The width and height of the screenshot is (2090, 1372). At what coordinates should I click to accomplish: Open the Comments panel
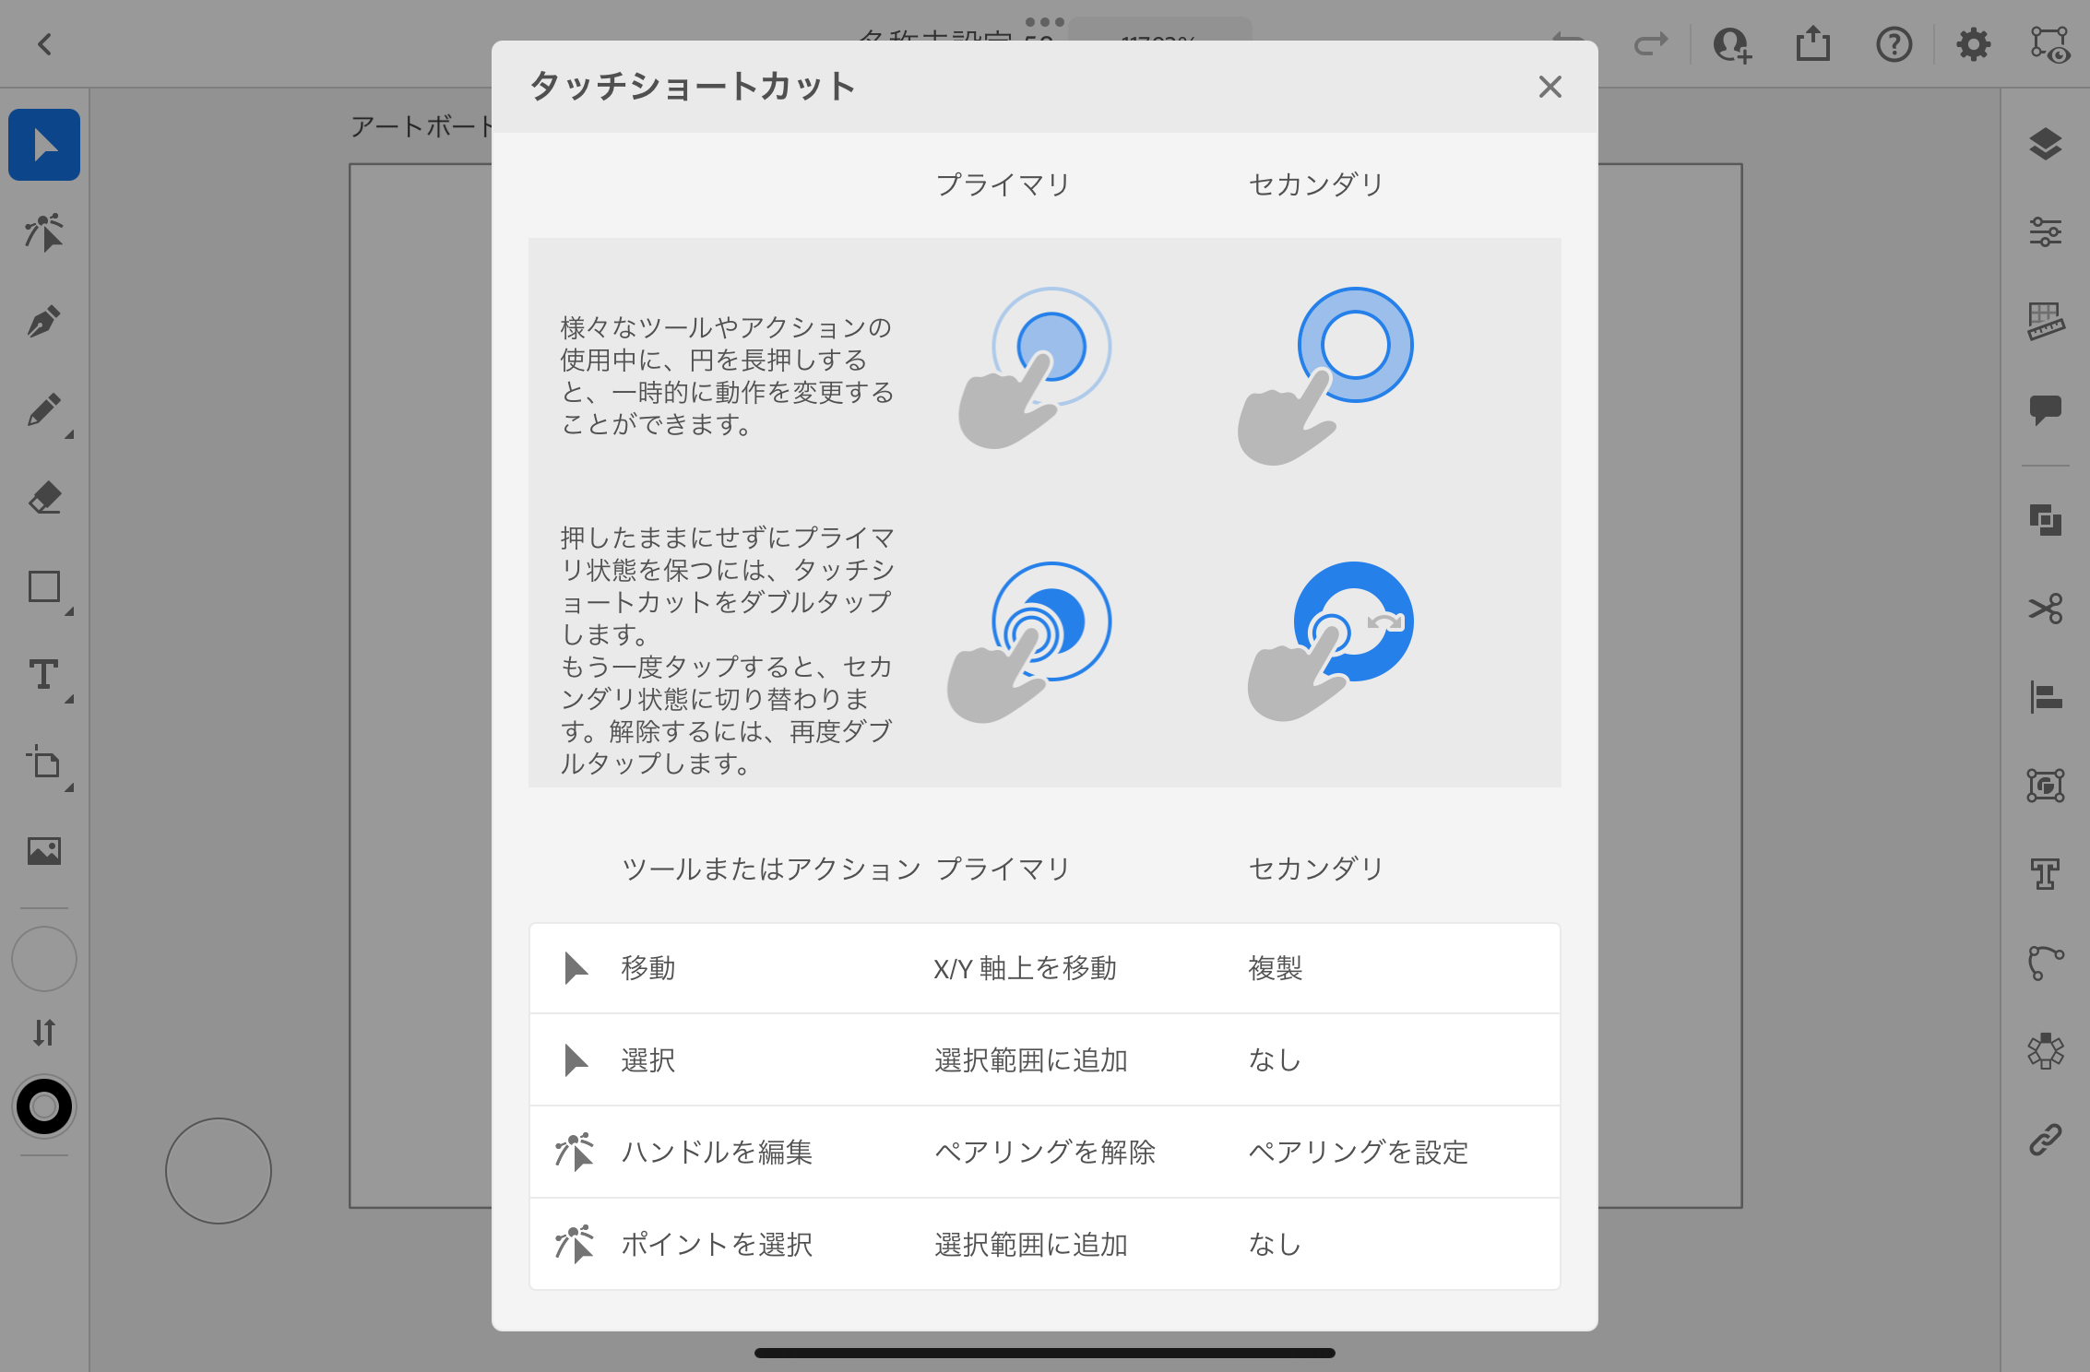click(x=2045, y=409)
